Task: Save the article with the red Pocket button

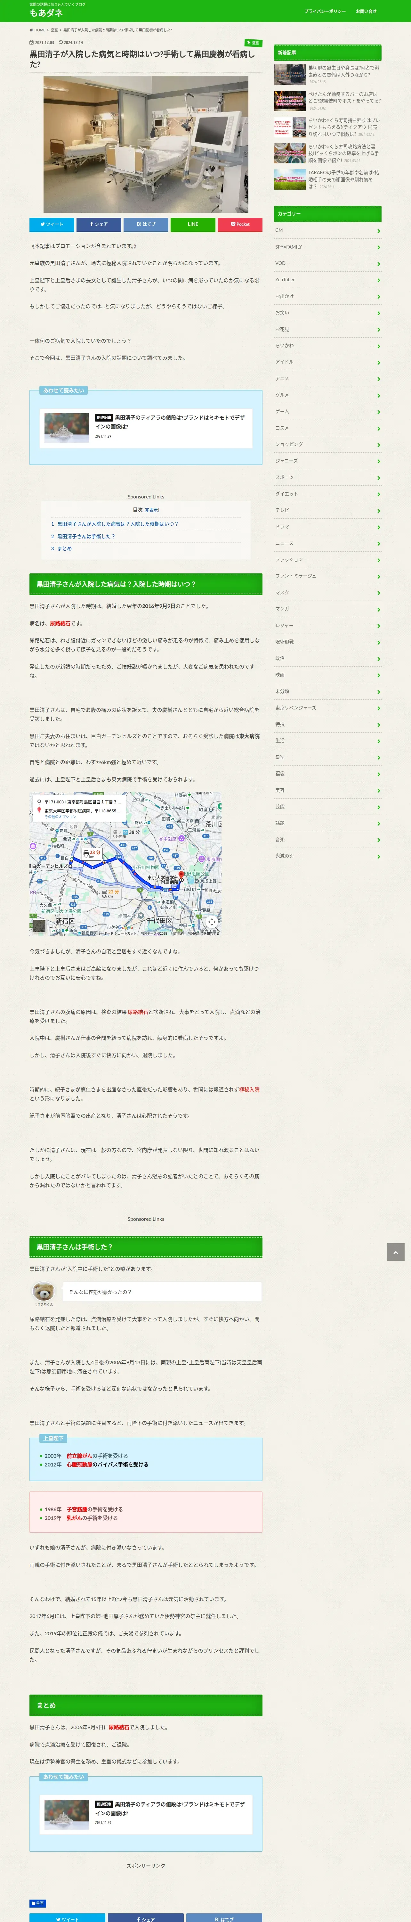Action: pyautogui.click(x=239, y=225)
